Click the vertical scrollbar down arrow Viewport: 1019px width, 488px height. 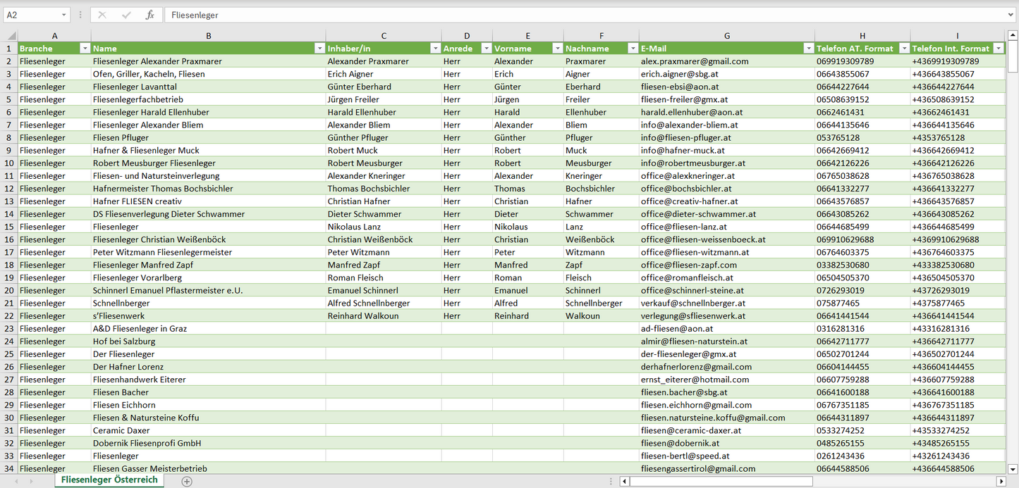[x=1013, y=468]
